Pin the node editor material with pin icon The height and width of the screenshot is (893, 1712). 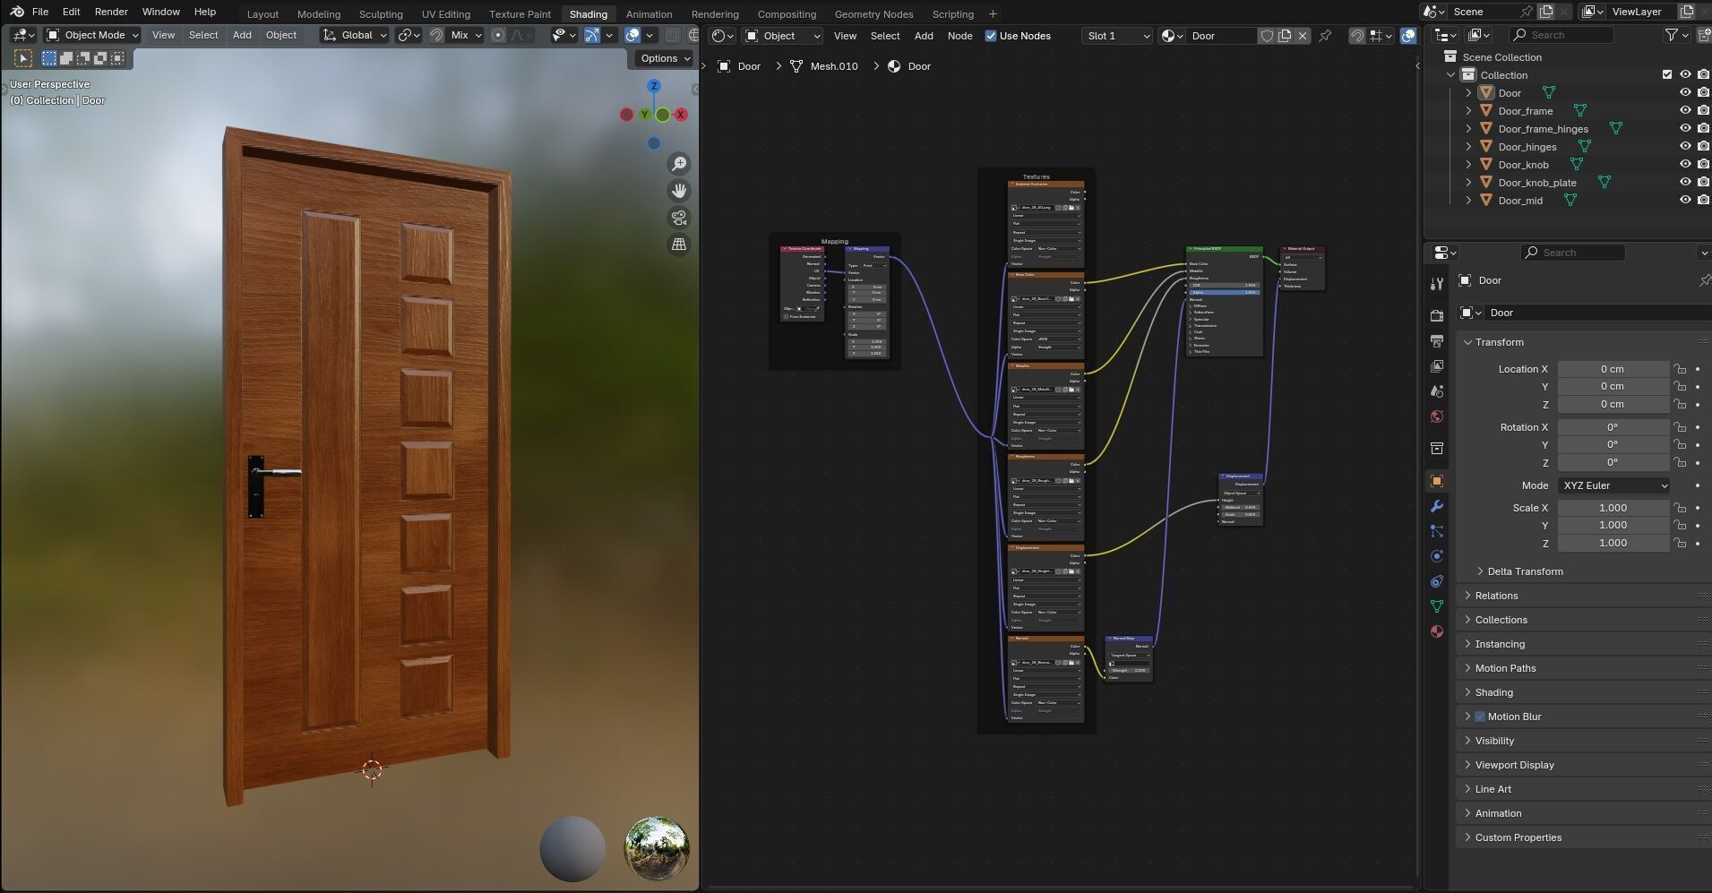(1325, 36)
